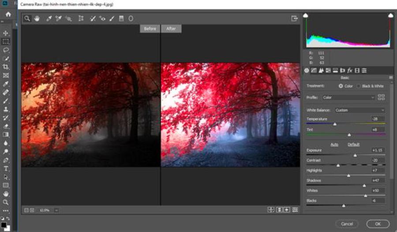Select the Hand tool in Camera Raw
Viewport: 397px width, 232px height.
(37, 18)
